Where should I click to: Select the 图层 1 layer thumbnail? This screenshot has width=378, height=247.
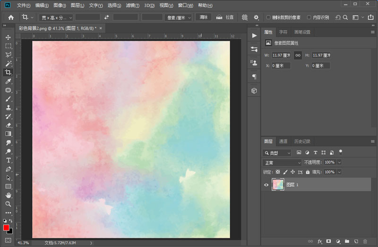pyautogui.click(x=278, y=185)
